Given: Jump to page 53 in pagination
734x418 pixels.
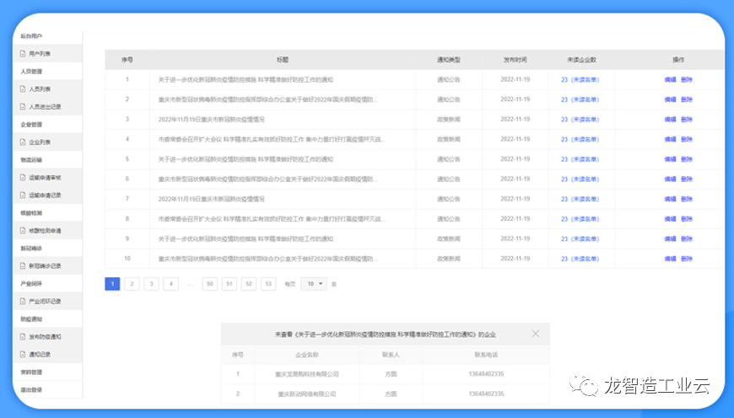Looking at the screenshot, I should (268, 284).
